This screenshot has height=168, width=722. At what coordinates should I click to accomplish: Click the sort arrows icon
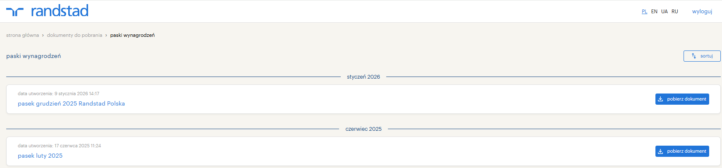click(x=694, y=56)
